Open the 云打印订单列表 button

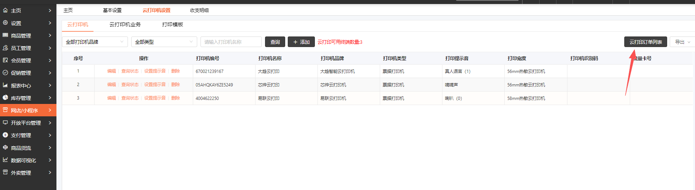click(x=645, y=42)
